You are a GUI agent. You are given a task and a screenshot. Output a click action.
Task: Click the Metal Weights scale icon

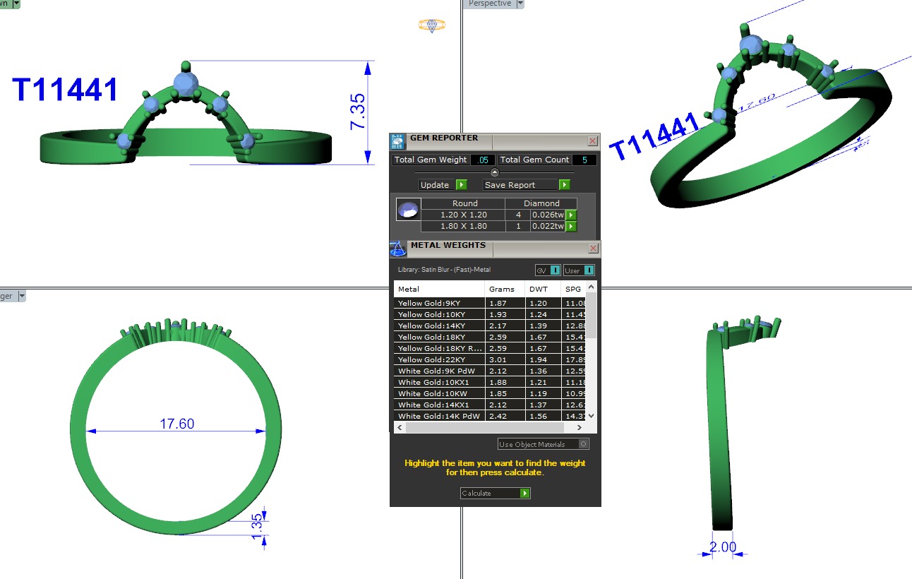[398, 249]
